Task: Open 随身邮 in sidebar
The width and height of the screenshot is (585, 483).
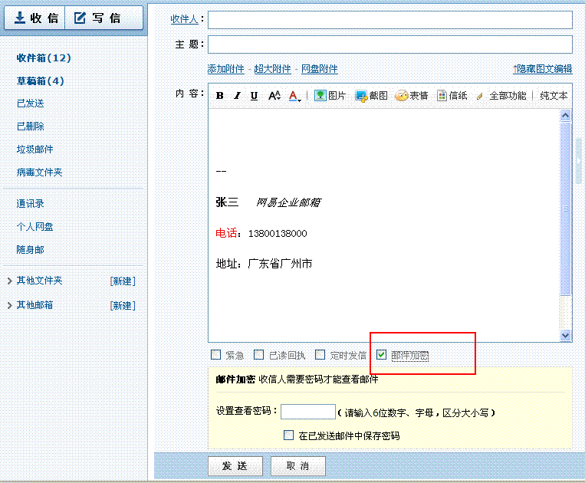Action: [x=30, y=249]
